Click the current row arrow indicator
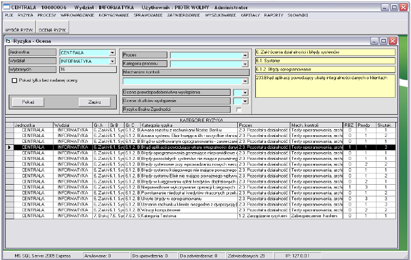Image resolution: width=411 pixels, height=260 pixels. (9, 147)
